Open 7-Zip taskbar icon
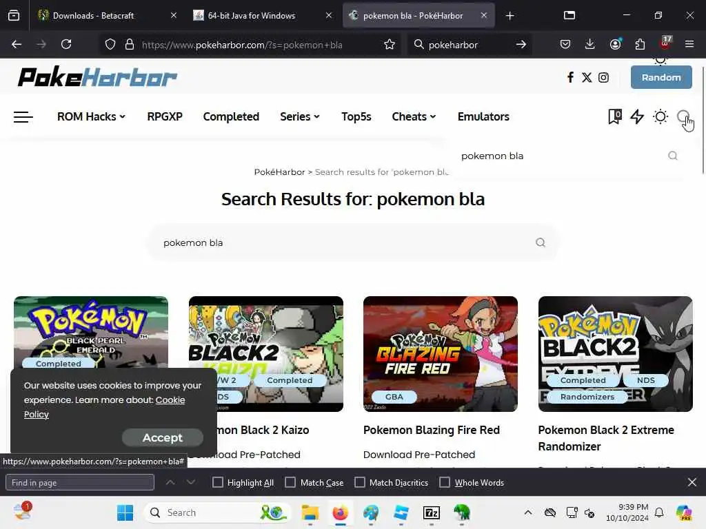This screenshot has width=706, height=529. (x=432, y=512)
